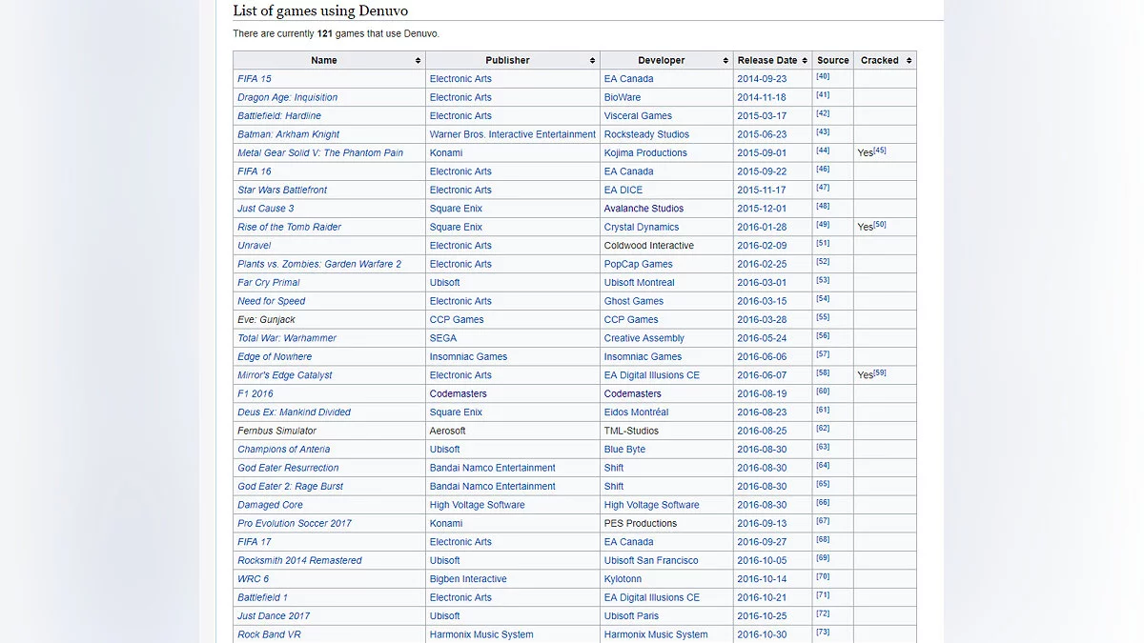This screenshot has width=1144, height=643.
Task: Open Edge of Nowhere link
Action: pos(275,357)
